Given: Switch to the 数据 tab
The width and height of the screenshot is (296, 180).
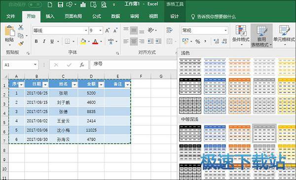Looking at the screenshot, I should pos(115,16).
